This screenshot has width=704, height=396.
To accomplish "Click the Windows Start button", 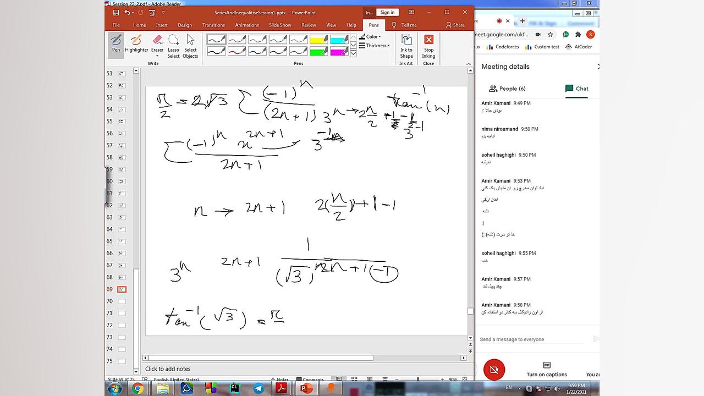I will (115, 389).
